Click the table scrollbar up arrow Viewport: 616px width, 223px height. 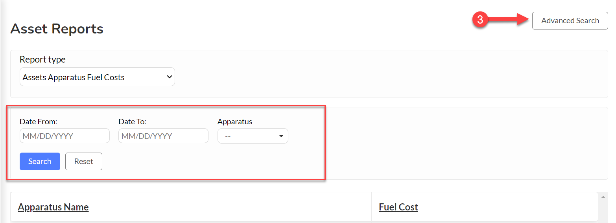603,197
